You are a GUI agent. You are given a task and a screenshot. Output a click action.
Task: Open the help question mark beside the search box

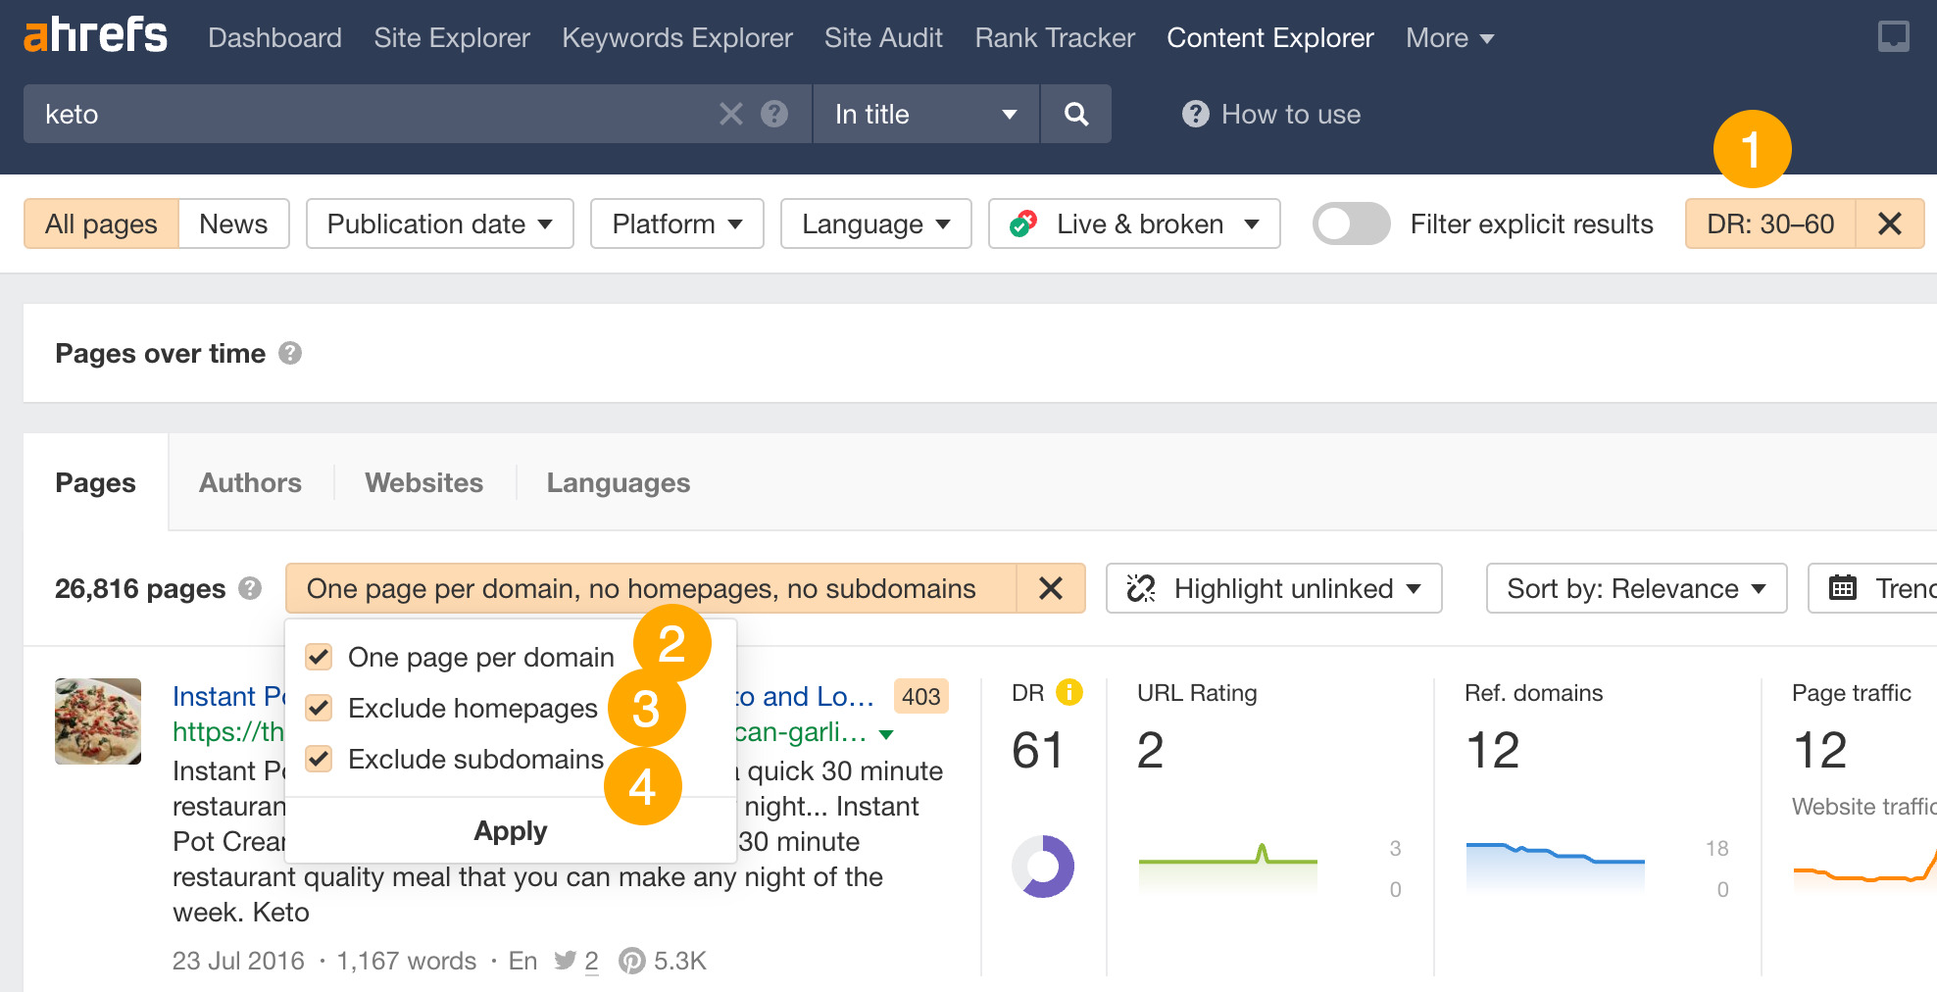point(773,114)
